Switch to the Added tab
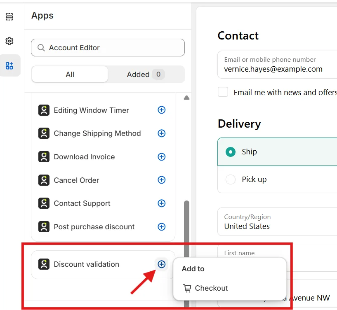337x310 pixels. pos(146,75)
